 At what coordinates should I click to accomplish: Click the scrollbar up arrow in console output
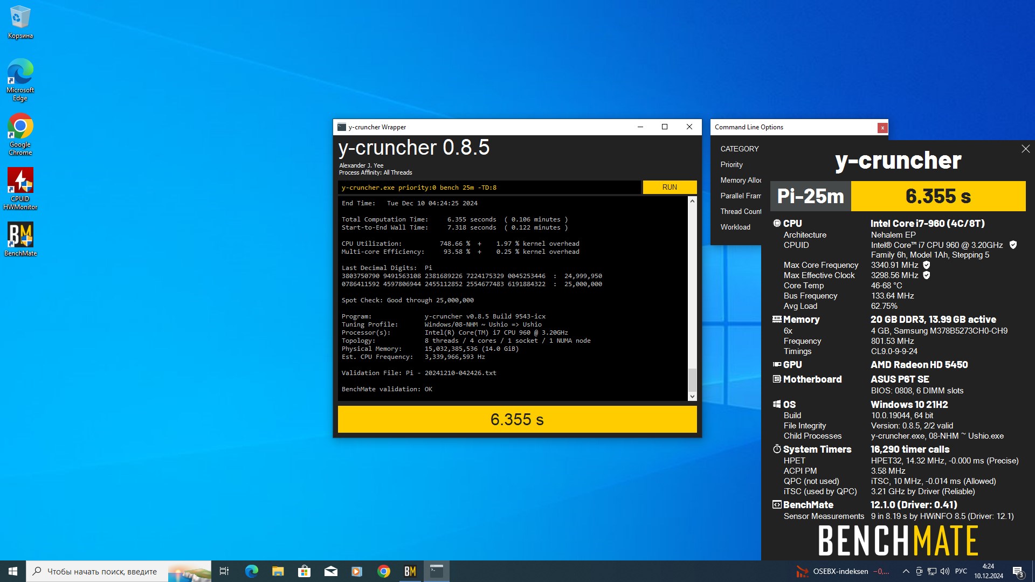[692, 201]
